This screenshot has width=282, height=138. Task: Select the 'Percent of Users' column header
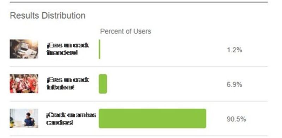point(125,31)
